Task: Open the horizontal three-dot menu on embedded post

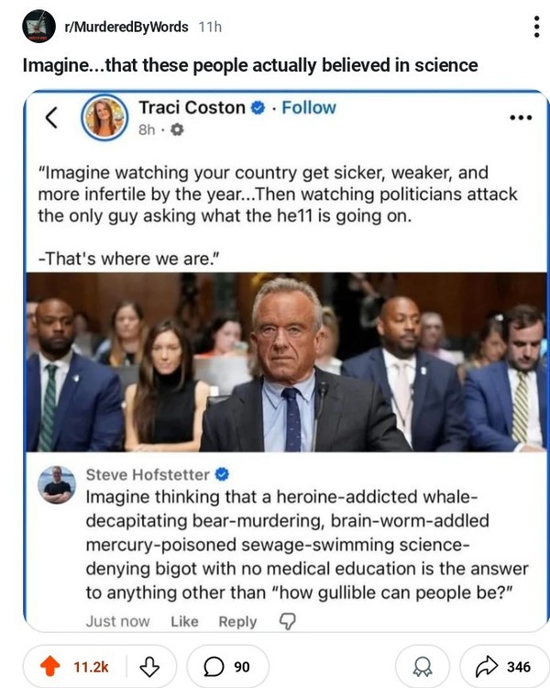Action: [x=521, y=117]
